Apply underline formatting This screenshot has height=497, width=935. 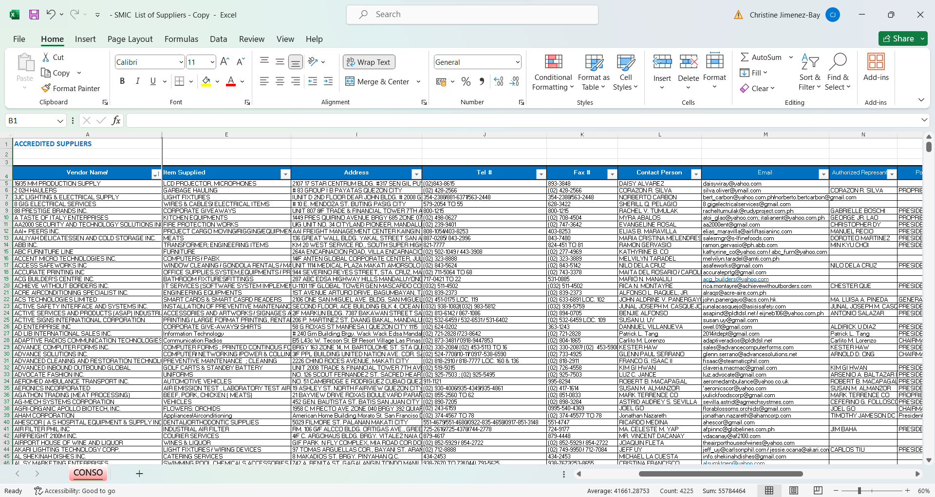coord(153,81)
